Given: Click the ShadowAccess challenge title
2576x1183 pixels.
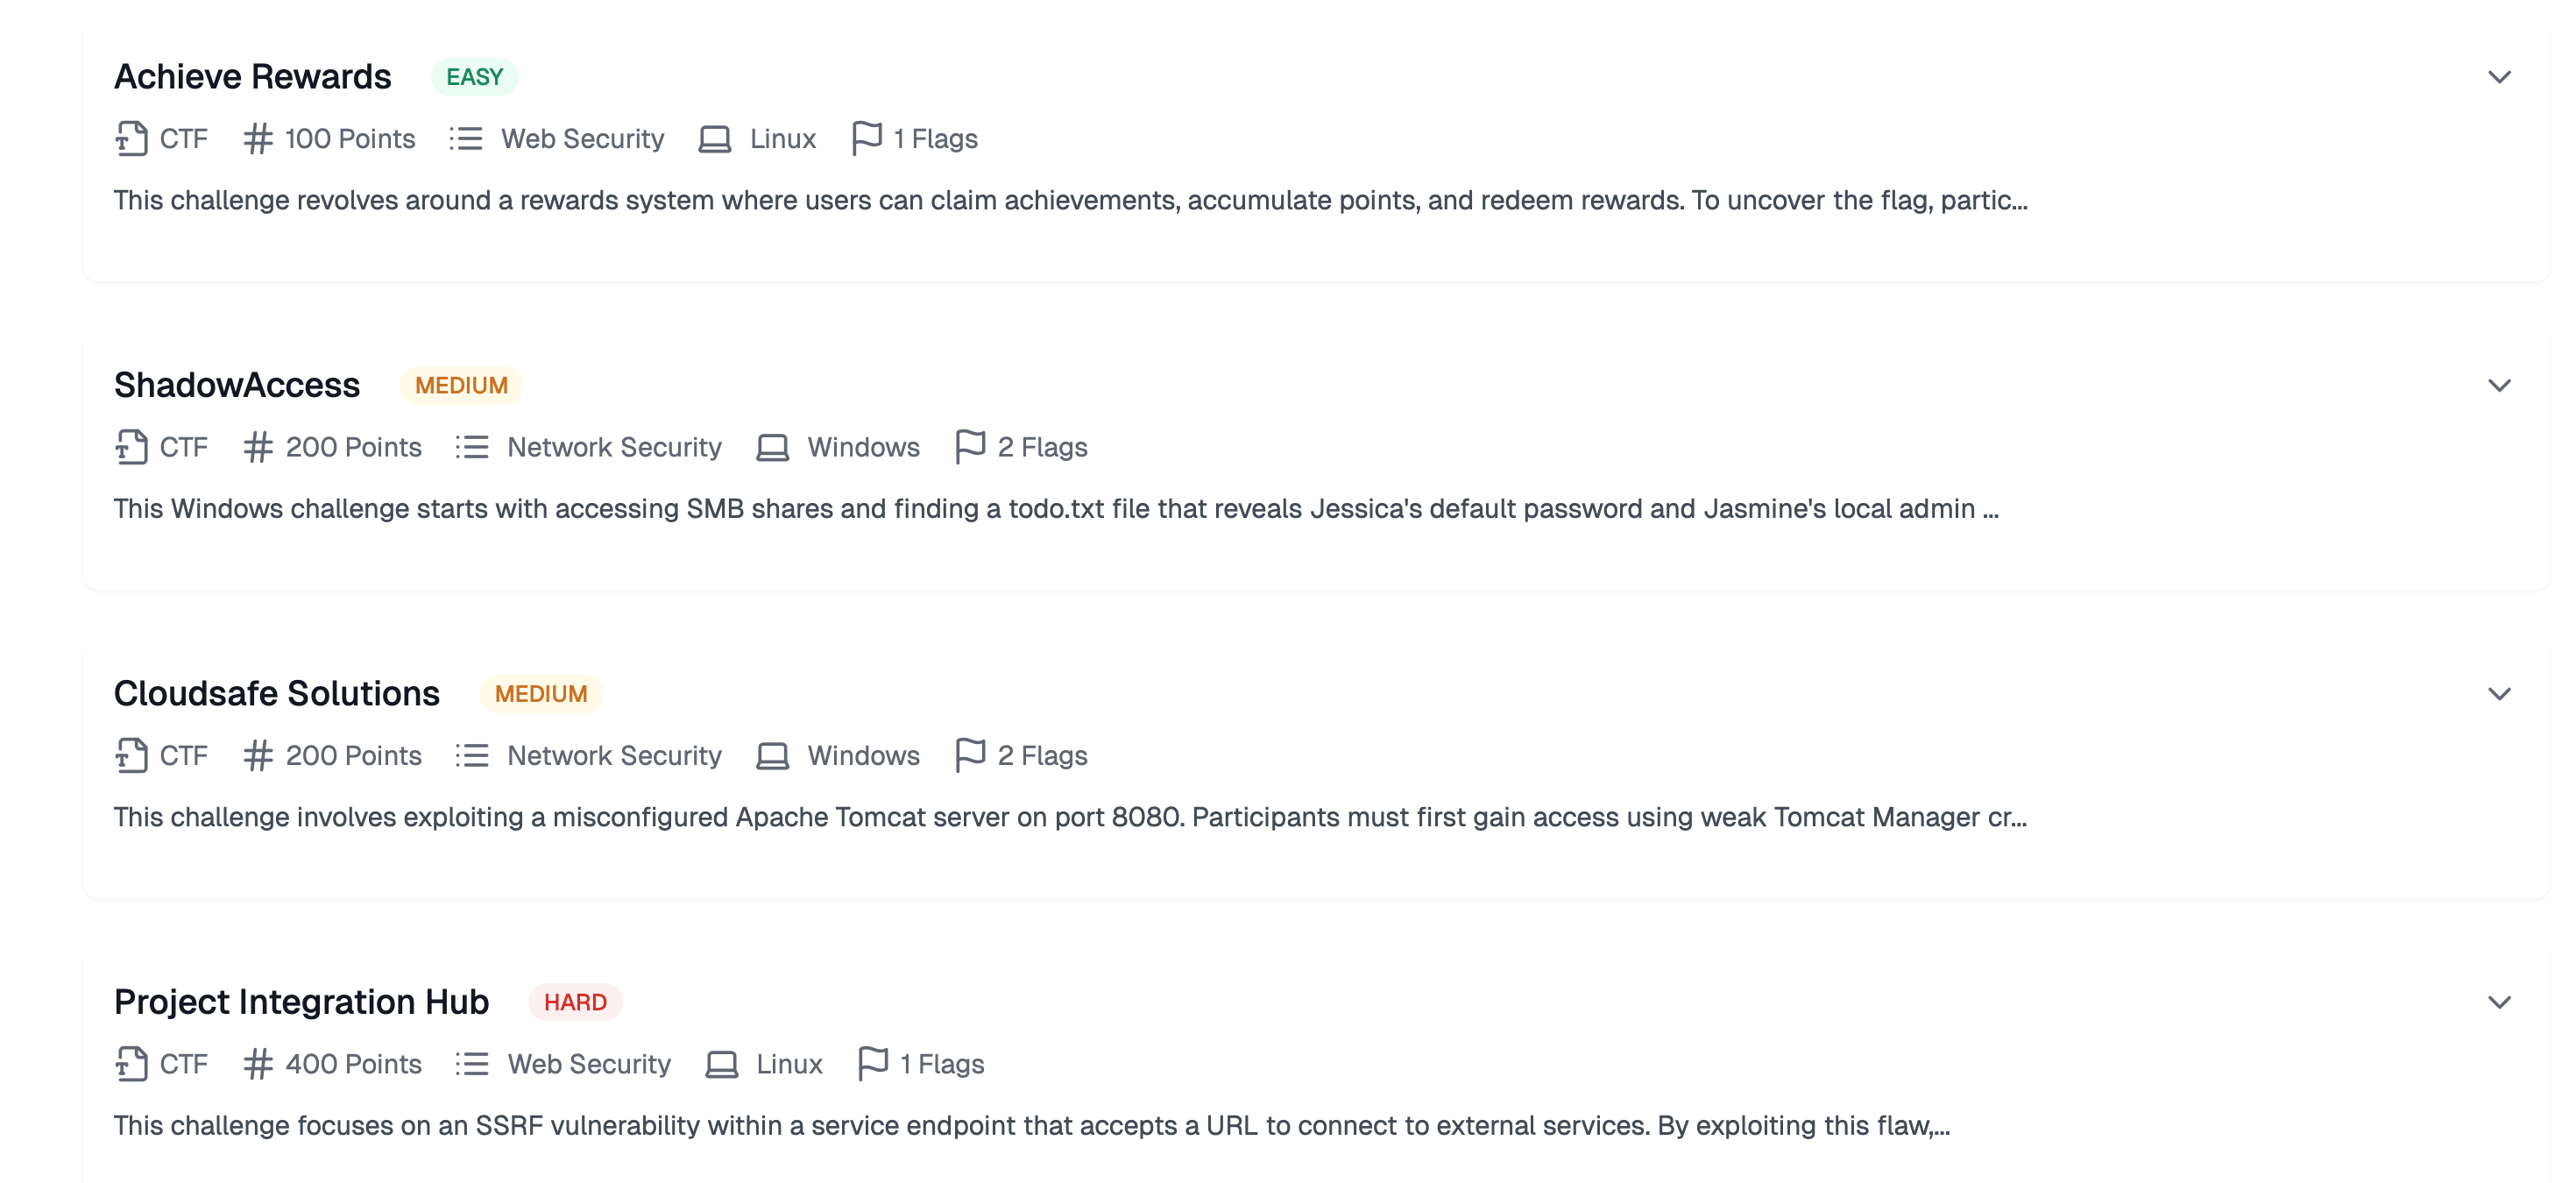Looking at the screenshot, I should pyautogui.click(x=237, y=384).
